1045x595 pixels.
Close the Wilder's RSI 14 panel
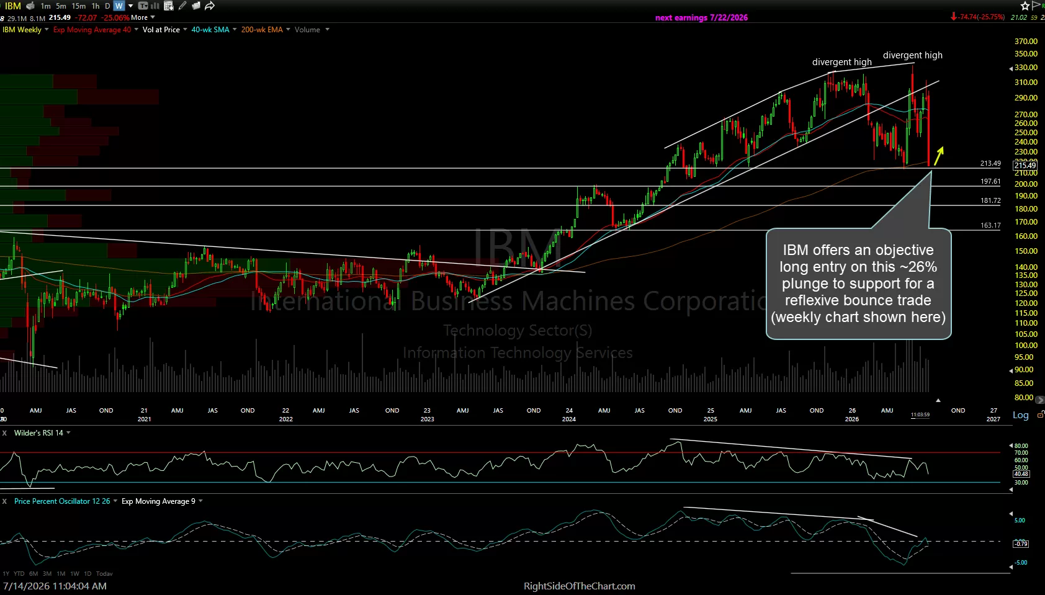click(4, 433)
